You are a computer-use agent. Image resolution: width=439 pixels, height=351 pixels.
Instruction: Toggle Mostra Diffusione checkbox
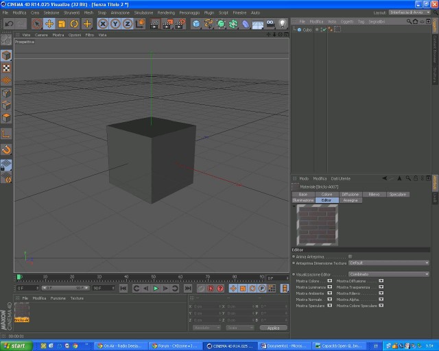click(381, 281)
